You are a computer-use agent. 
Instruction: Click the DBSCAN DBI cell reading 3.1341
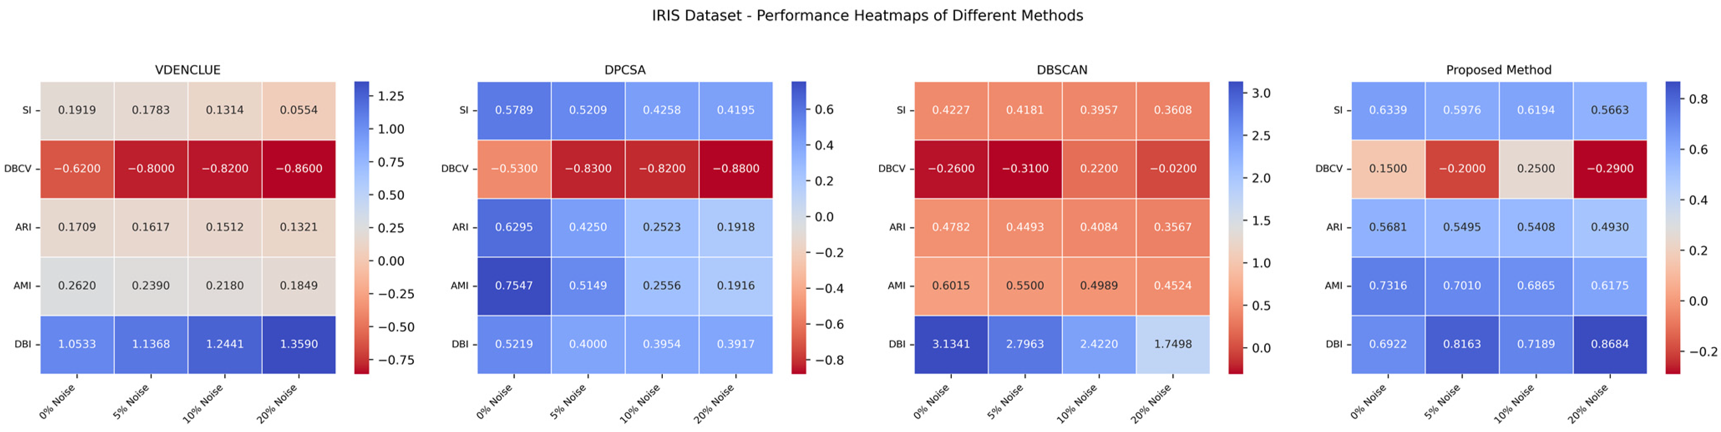point(950,344)
